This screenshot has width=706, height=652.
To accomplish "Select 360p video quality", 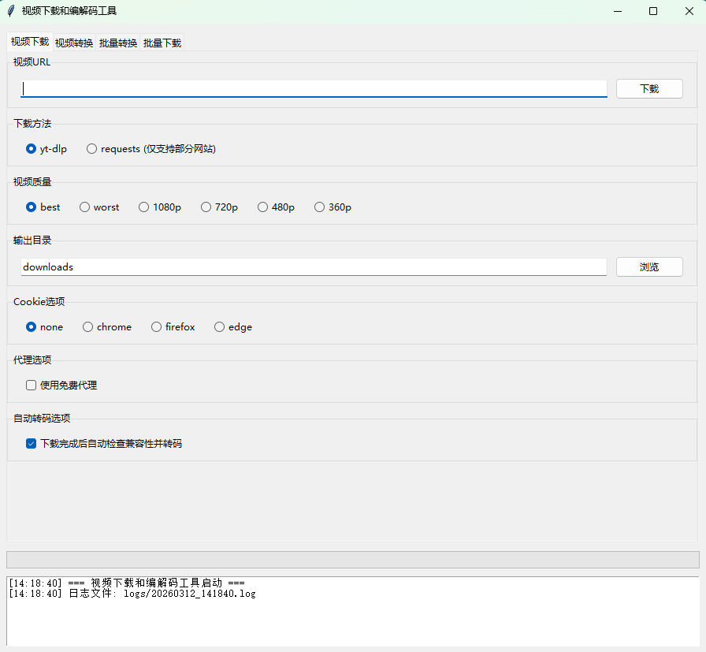I will (319, 207).
